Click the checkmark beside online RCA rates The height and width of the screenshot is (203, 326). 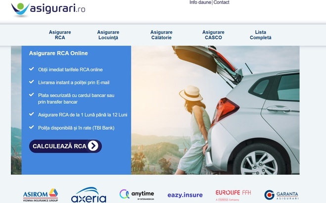point(32,69)
